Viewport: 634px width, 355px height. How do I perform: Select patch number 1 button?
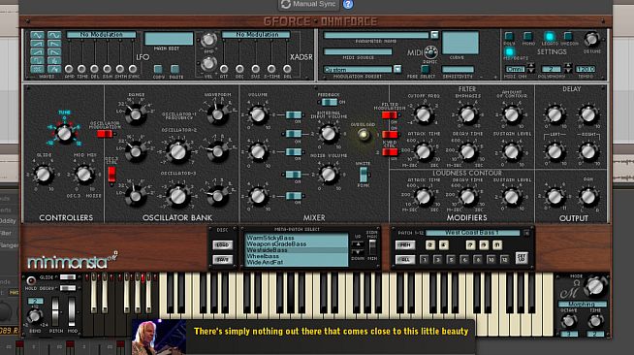tap(424, 260)
